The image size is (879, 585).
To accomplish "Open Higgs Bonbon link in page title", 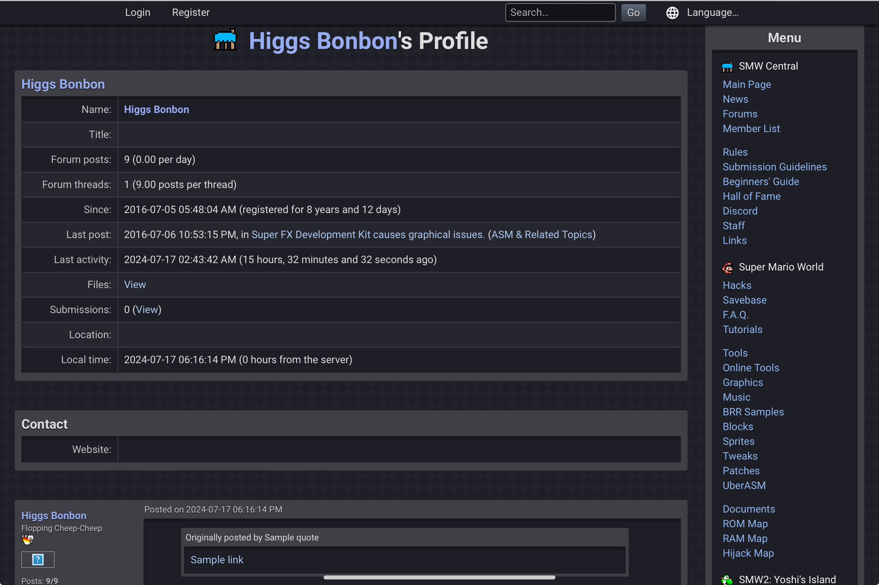I will [323, 41].
